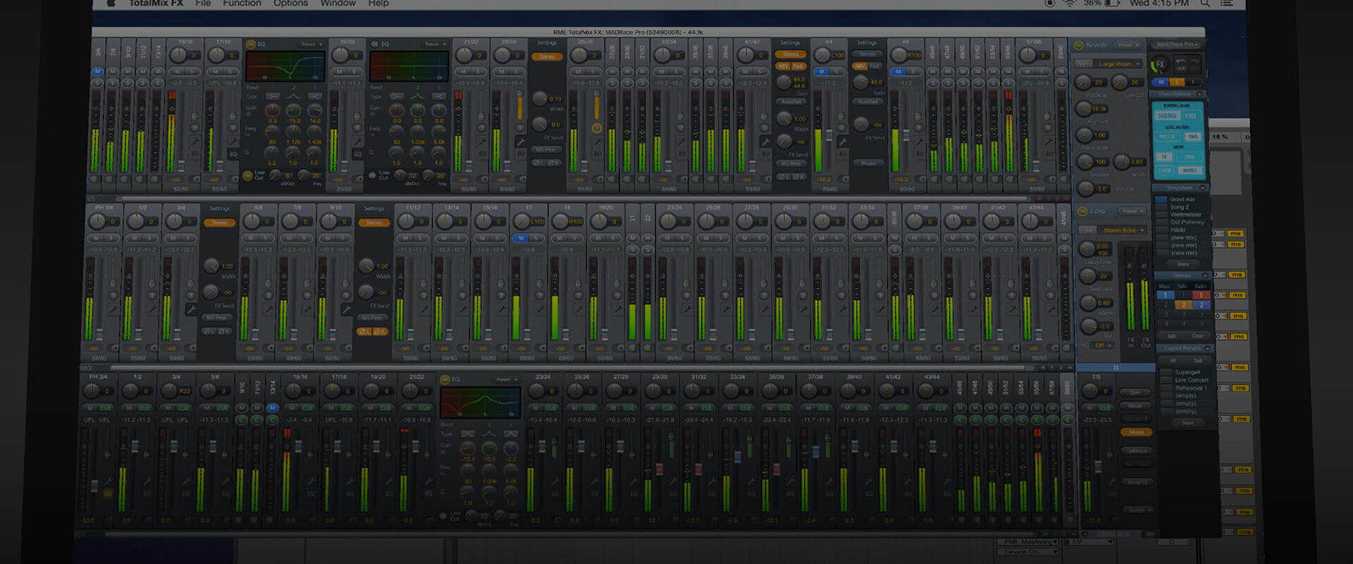Click the pan knob on channel 15/16

click(179, 55)
